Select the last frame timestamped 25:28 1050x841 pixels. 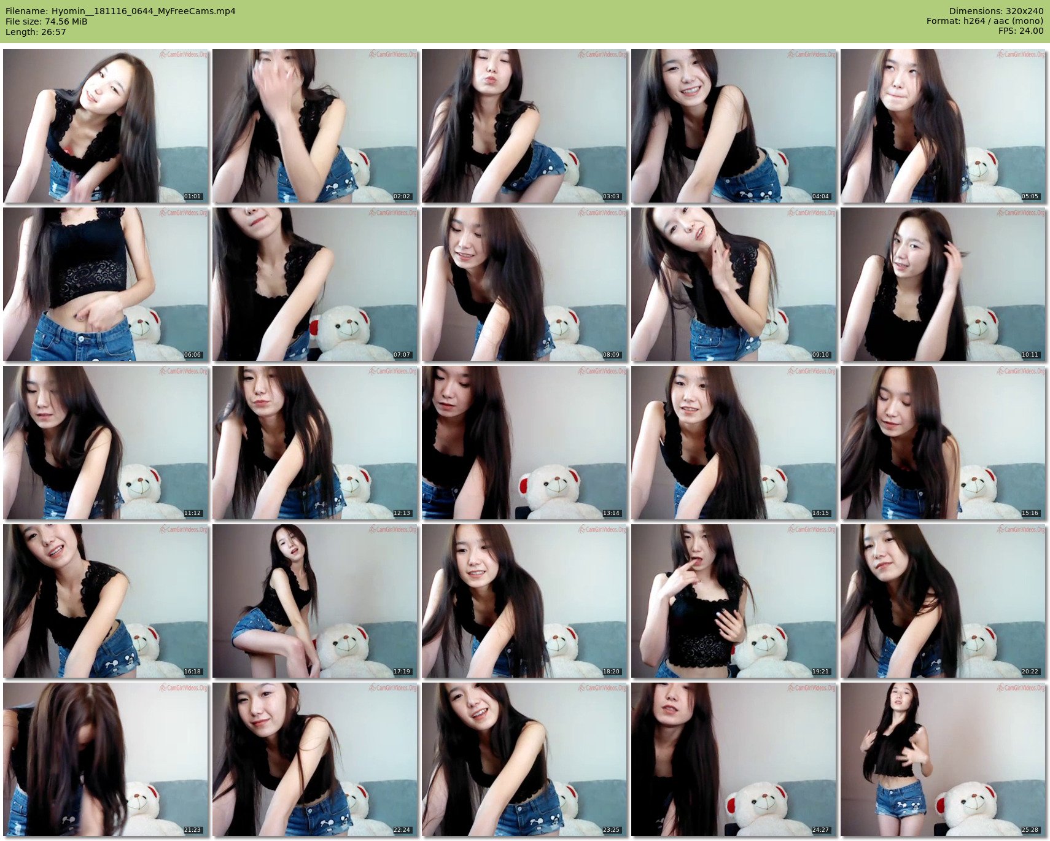(x=943, y=759)
